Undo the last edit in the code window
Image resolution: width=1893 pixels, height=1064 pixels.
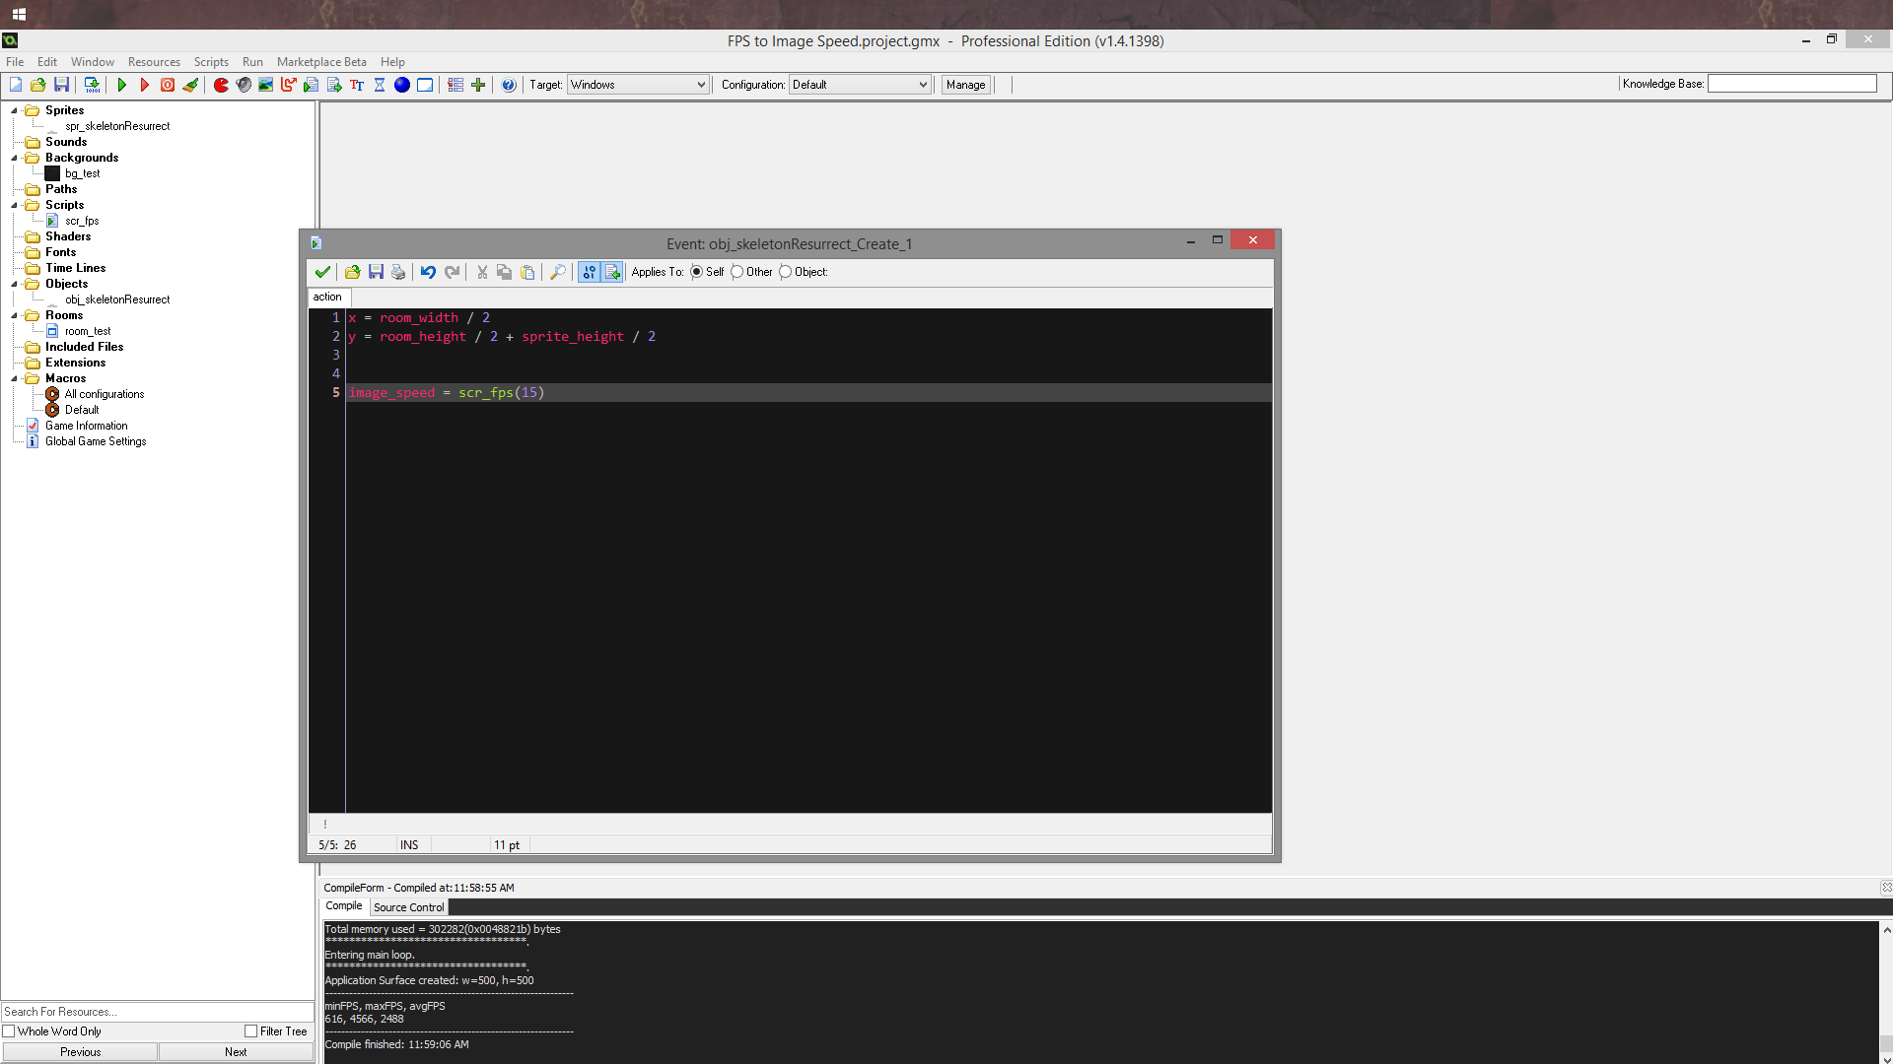pyautogui.click(x=428, y=272)
